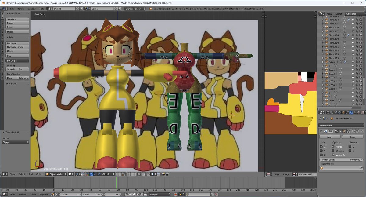The image size is (366, 197).
Task: Toggle automatic keyframe record button
Action: 175,194
